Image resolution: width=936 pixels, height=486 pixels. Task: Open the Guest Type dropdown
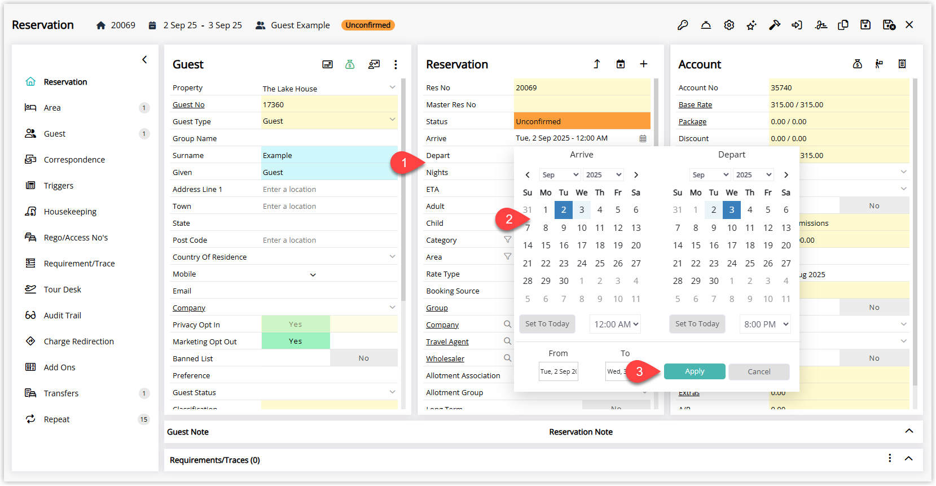392,119
